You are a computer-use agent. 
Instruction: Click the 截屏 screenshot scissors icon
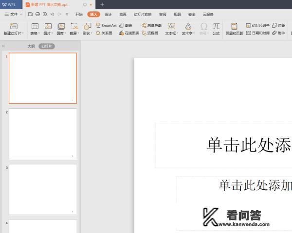74,26
